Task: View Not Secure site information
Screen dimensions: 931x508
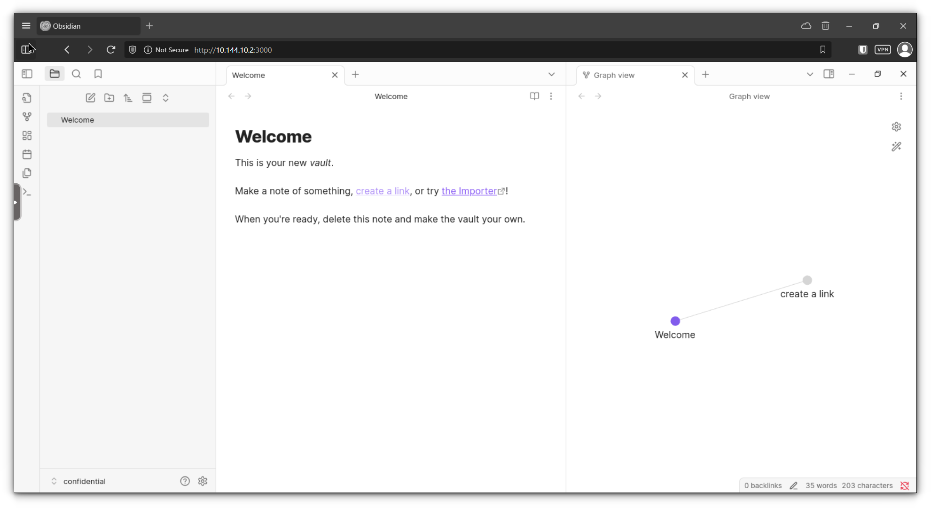Action: [x=166, y=50]
